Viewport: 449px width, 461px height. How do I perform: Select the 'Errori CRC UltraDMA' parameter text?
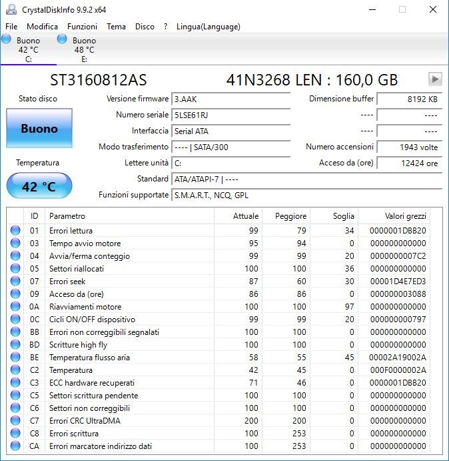[85, 421]
